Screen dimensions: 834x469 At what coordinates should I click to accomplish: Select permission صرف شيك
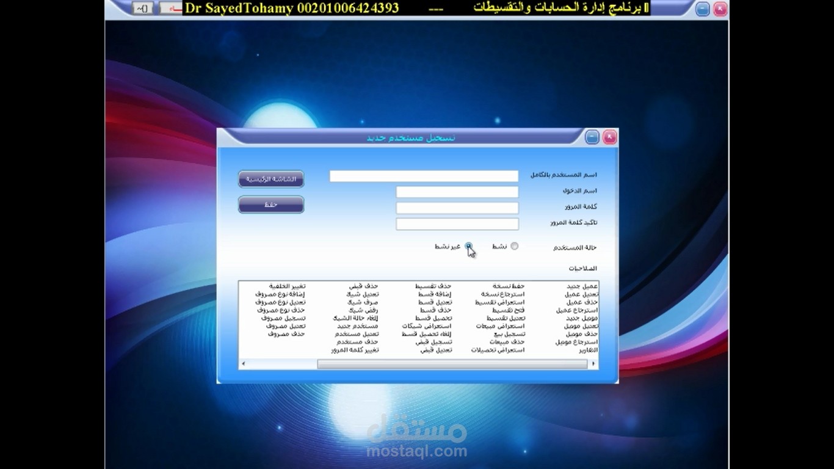coord(363,302)
